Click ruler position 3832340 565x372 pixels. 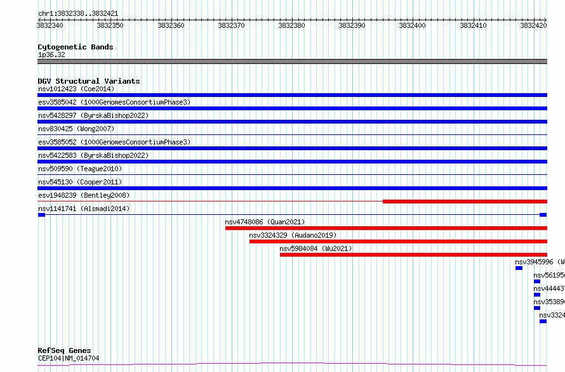[x=50, y=25]
